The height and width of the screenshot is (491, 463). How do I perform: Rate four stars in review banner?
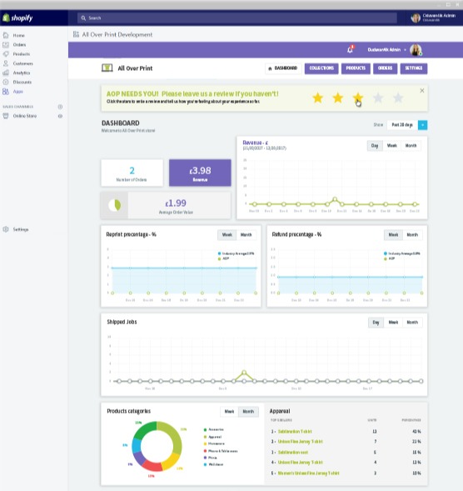pos(378,98)
